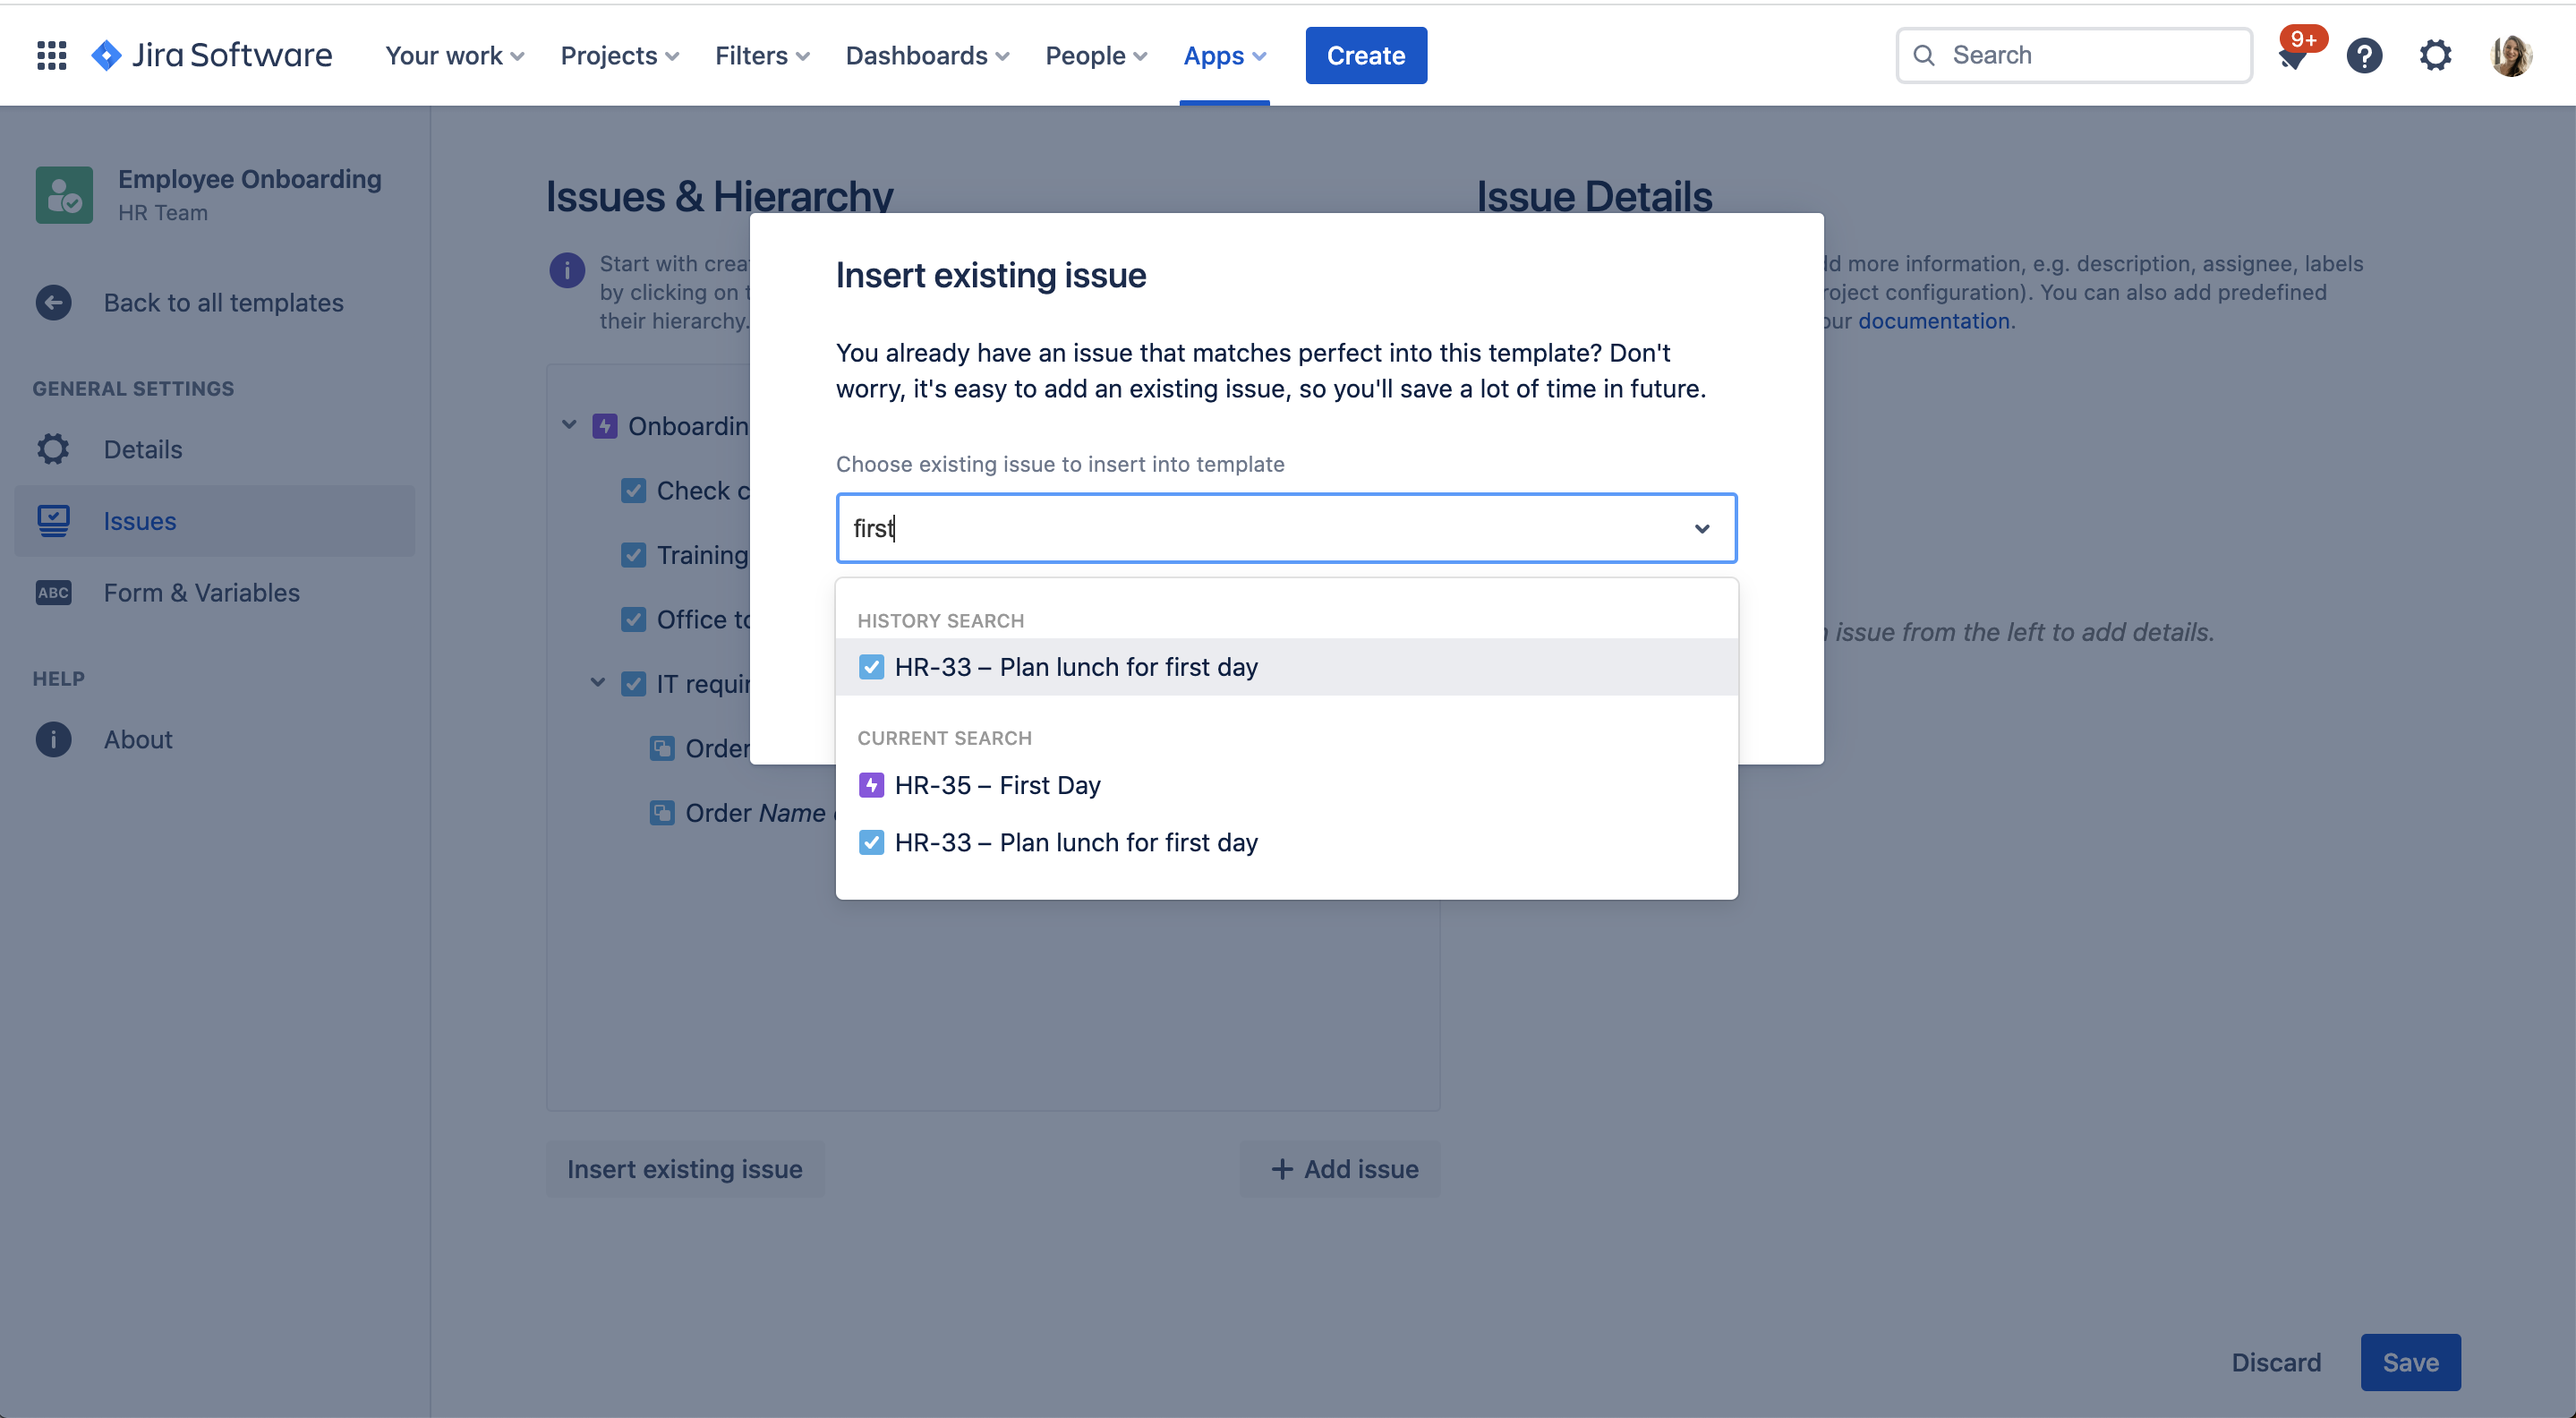Open the settings gear in top bar
The image size is (2576, 1418).
click(2436, 55)
